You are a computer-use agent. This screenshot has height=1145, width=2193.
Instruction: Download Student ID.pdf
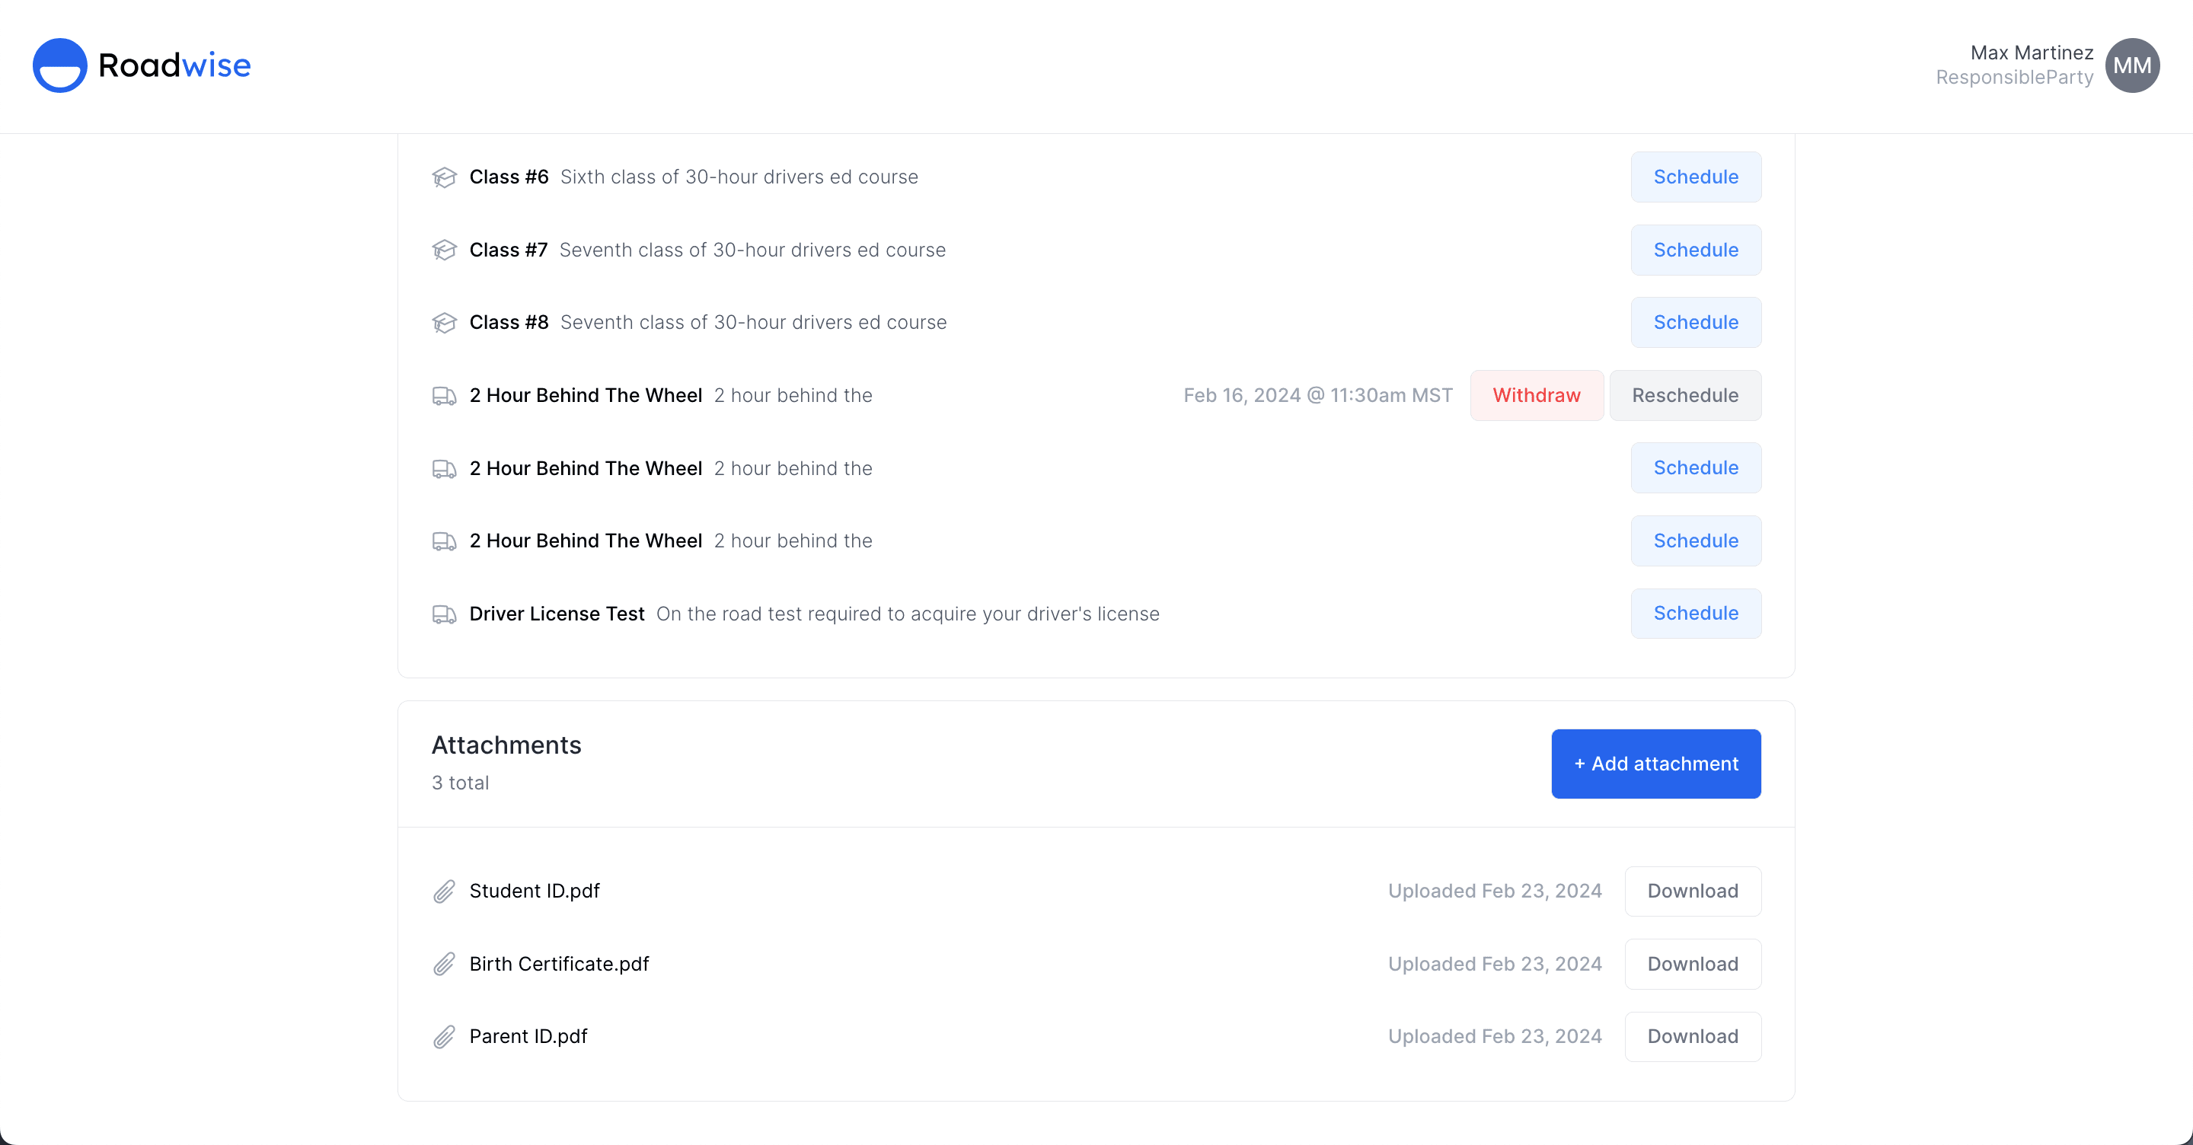tap(1693, 891)
